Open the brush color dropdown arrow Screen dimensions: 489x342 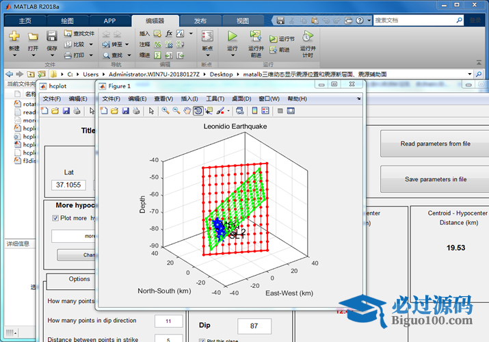(x=228, y=111)
